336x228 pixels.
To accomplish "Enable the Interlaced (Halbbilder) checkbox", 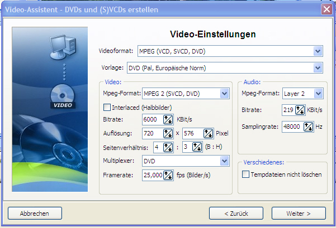I will click(x=107, y=107).
